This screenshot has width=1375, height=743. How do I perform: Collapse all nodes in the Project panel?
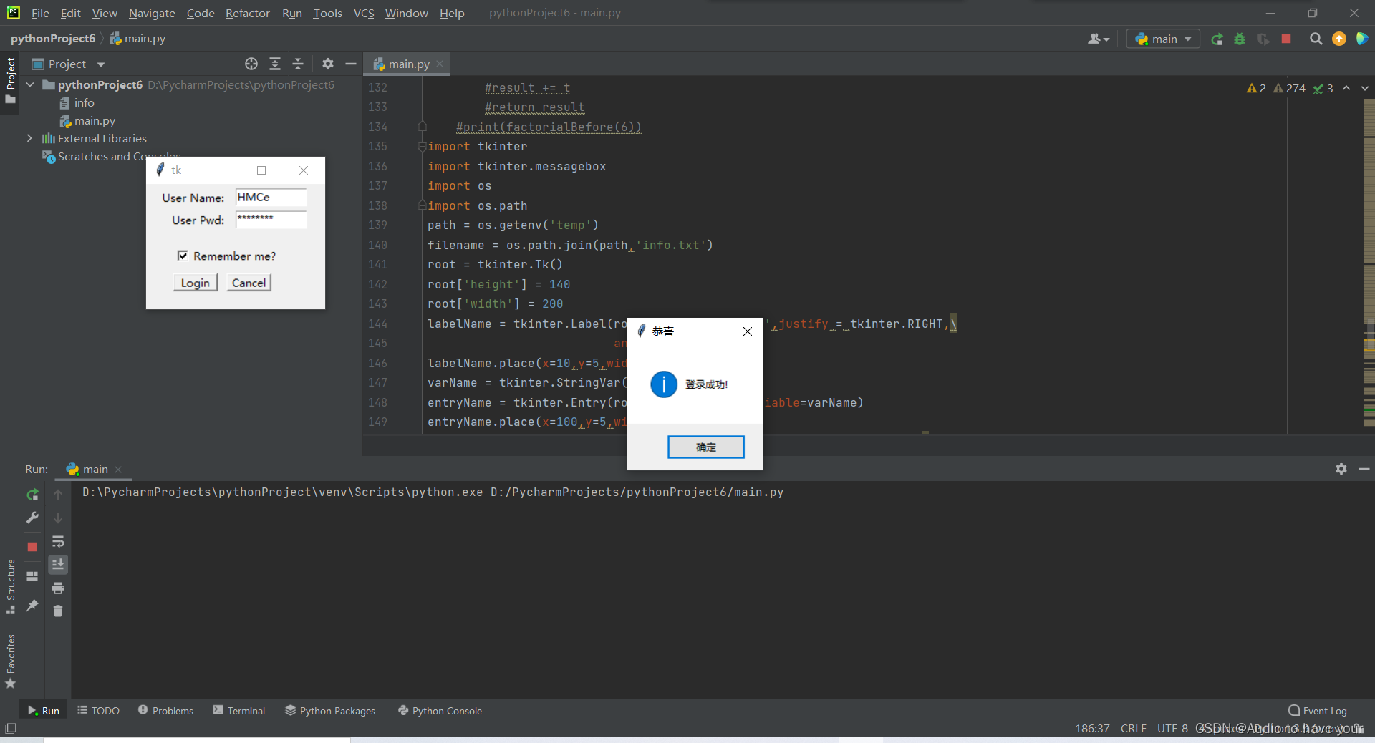pos(298,64)
